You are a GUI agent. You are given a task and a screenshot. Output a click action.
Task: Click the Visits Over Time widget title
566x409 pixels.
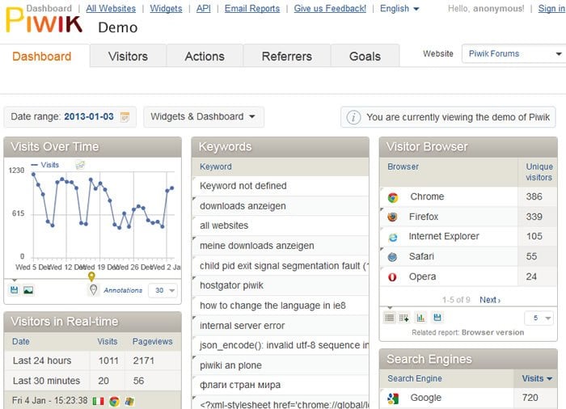(x=54, y=147)
